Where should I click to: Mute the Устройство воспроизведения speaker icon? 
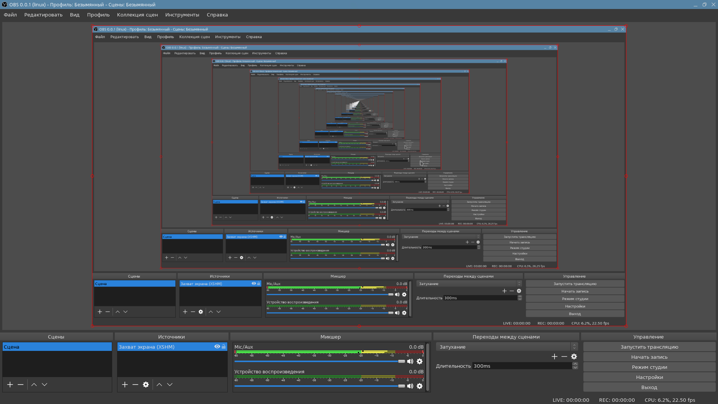(x=410, y=386)
